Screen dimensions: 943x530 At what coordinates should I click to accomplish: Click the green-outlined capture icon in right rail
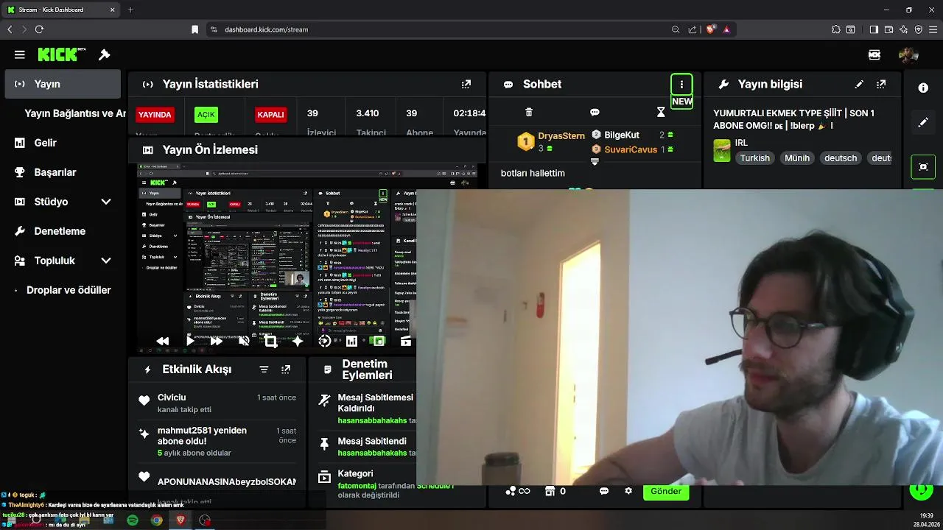tap(923, 166)
